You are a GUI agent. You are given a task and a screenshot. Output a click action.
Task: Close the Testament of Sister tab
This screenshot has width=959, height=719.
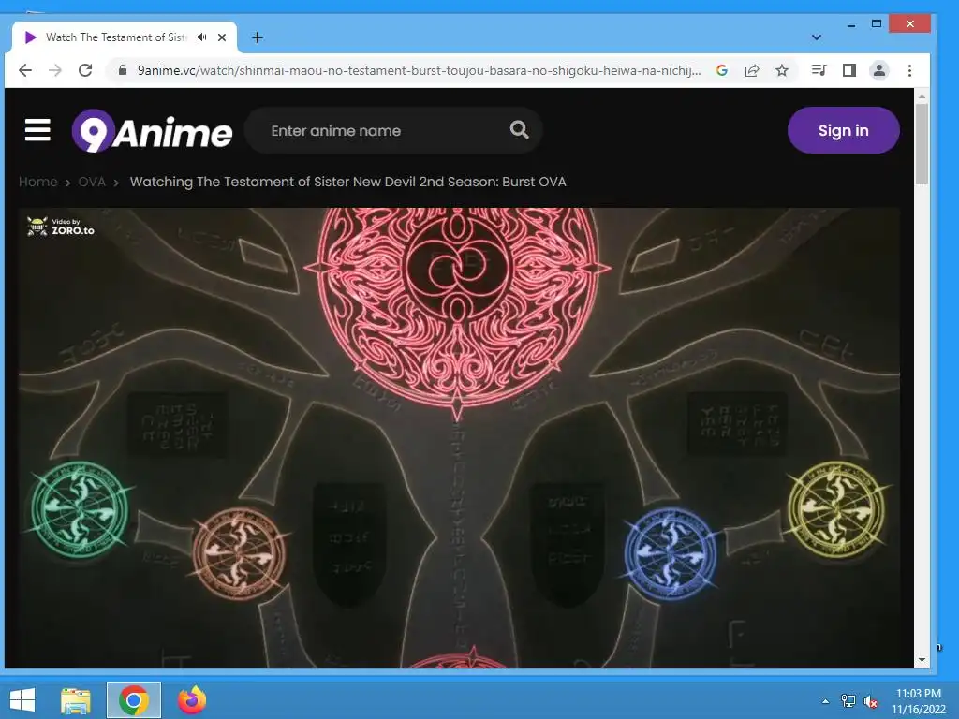point(222,37)
